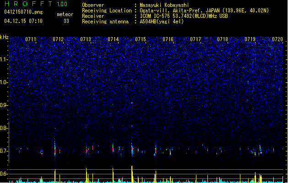Click the A504HB(yagi 4el) antenna text

162,22
